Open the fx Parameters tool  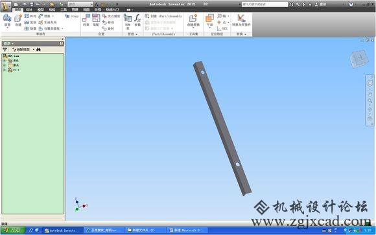(x=137, y=19)
